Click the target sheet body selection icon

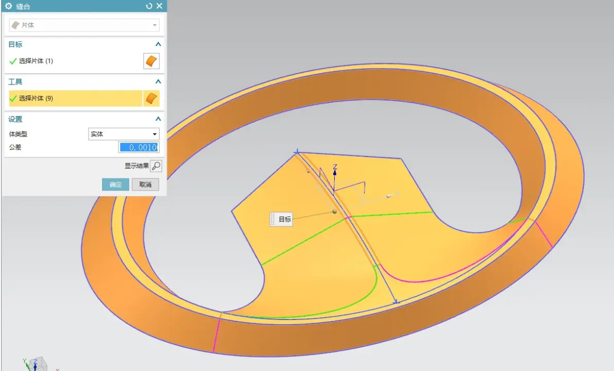click(x=151, y=61)
